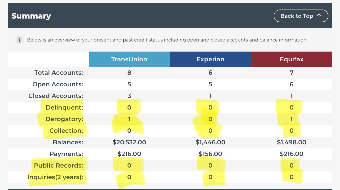Click the upward arrow in Back to Top button
Image resolution: width=340 pixels, height=190 pixels.
319,16
